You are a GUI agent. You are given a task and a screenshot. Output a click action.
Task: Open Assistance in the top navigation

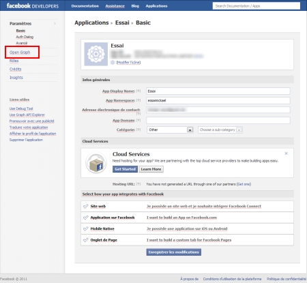(x=115, y=6)
